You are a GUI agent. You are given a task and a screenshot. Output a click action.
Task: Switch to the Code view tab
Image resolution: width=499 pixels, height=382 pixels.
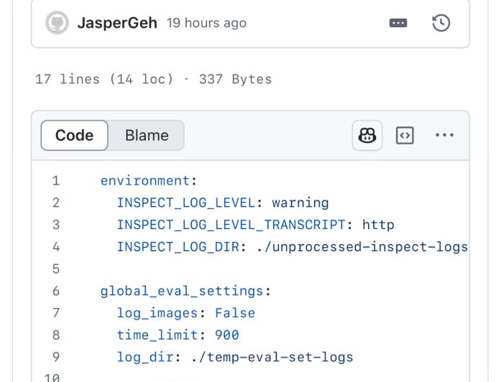click(x=75, y=136)
